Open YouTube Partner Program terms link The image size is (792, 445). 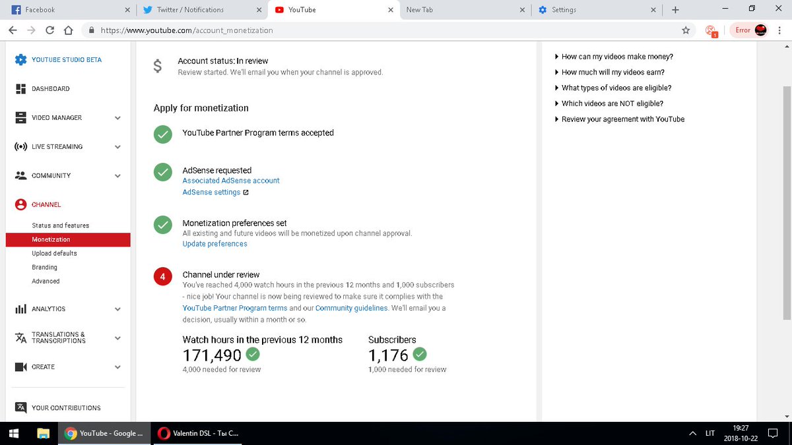235,308
